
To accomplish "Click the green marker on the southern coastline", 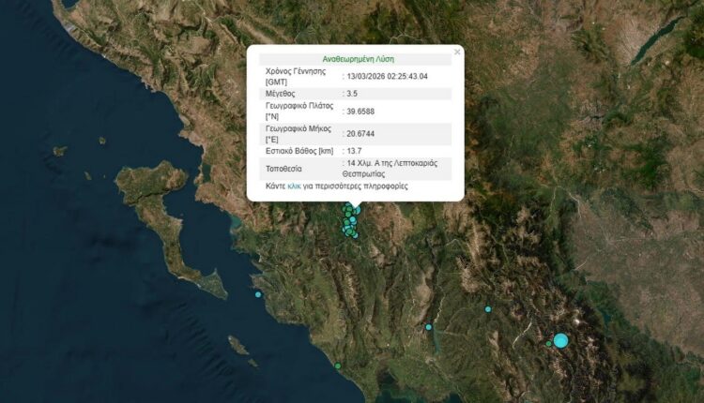I will 338,366.
